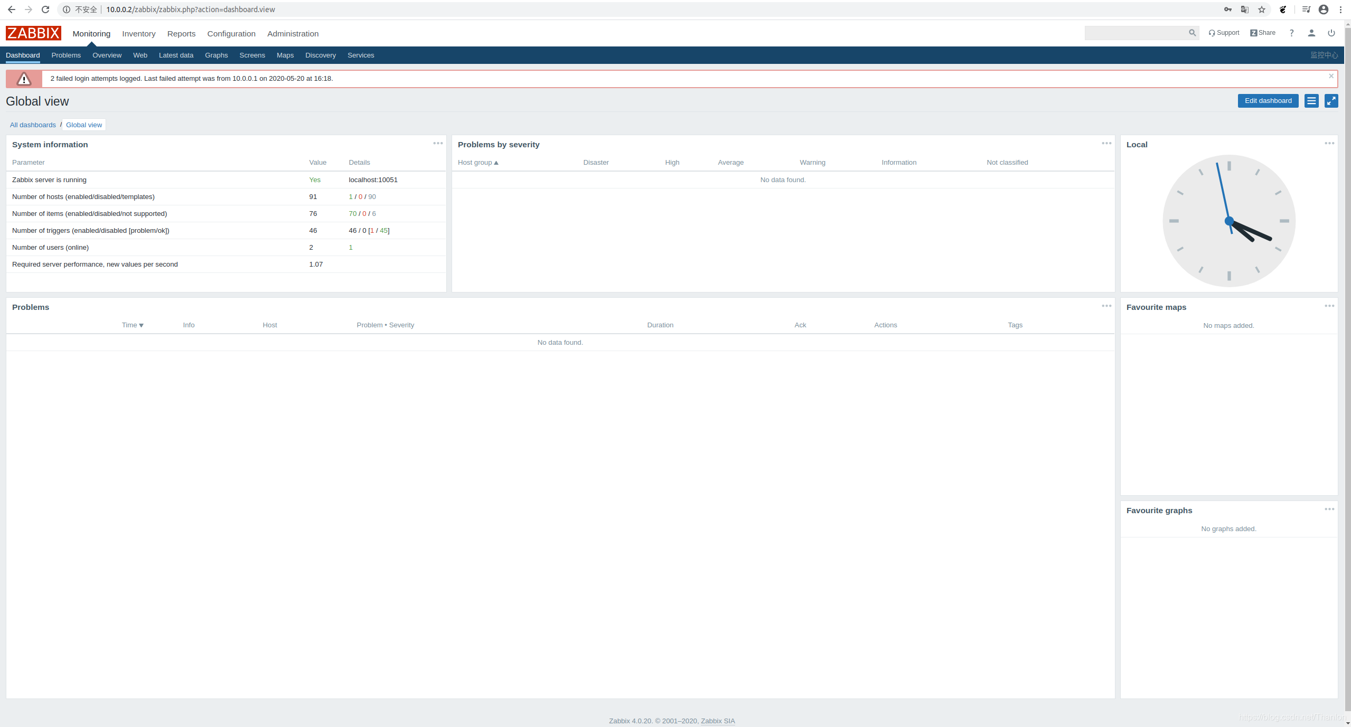Open Favourite graphs widget menu dots
This screenshot has height=727, width=1351.
click(x=1329, y=509)
